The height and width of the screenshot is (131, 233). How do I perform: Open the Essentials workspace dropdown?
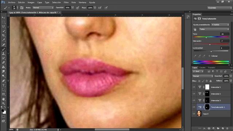coord(220,8)
